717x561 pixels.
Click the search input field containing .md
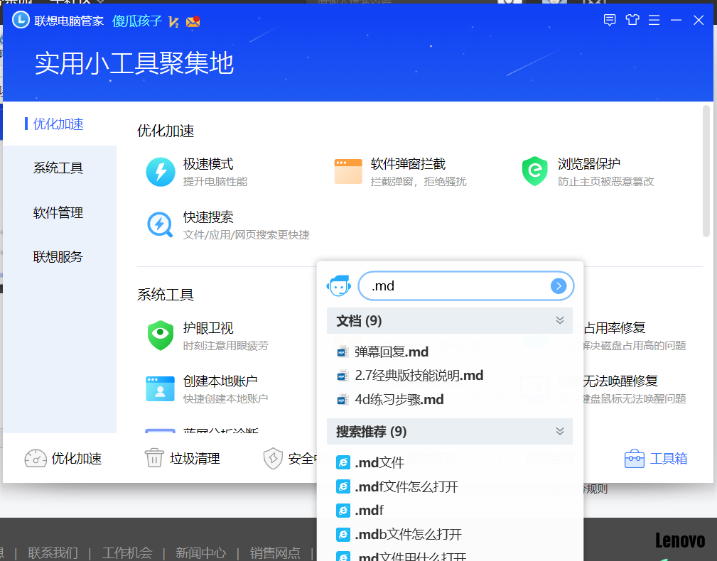455,286
